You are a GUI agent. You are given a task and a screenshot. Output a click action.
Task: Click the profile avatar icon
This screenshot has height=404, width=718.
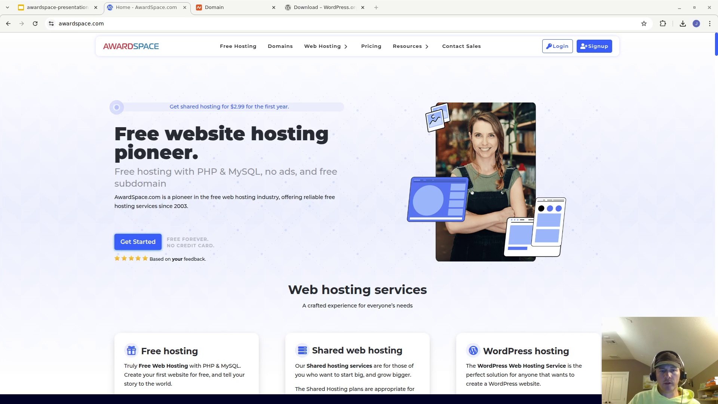(697, 23)
